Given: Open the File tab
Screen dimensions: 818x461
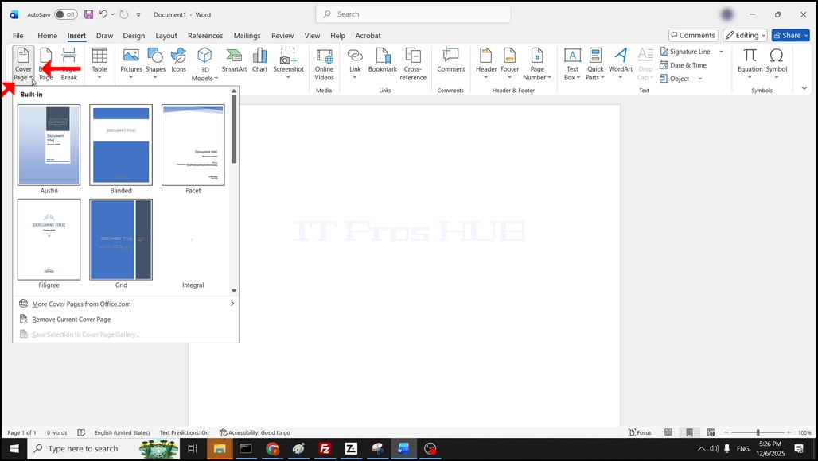Looking at the screenshot, I should [18, 36].
